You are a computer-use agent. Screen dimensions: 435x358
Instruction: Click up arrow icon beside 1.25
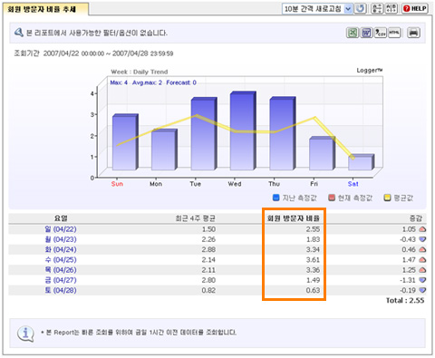(422, 270)
